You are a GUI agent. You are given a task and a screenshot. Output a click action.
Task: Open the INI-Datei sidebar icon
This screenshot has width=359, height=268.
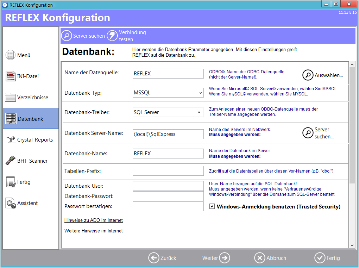click(11, 76)
